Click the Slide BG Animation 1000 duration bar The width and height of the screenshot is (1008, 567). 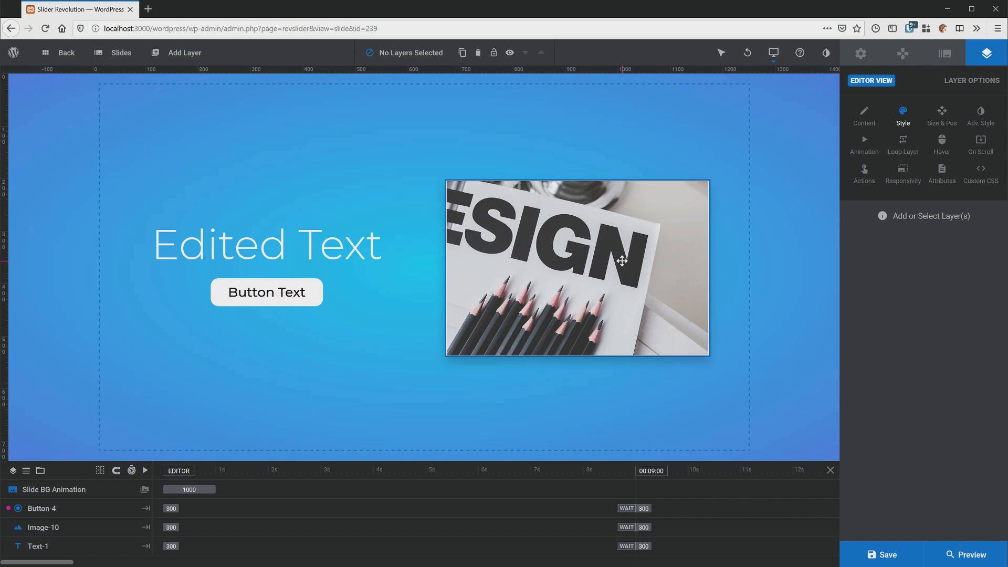(189, 489)
